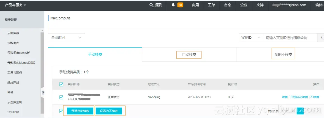Click the search magnifier beside the 实例ID input
Image resolution: width=324 pixels, height=118 pixels.
tap(322, 38)
